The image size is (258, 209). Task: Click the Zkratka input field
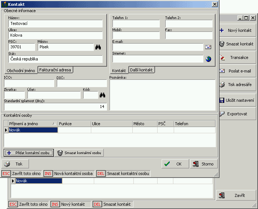tap(15, 95)
